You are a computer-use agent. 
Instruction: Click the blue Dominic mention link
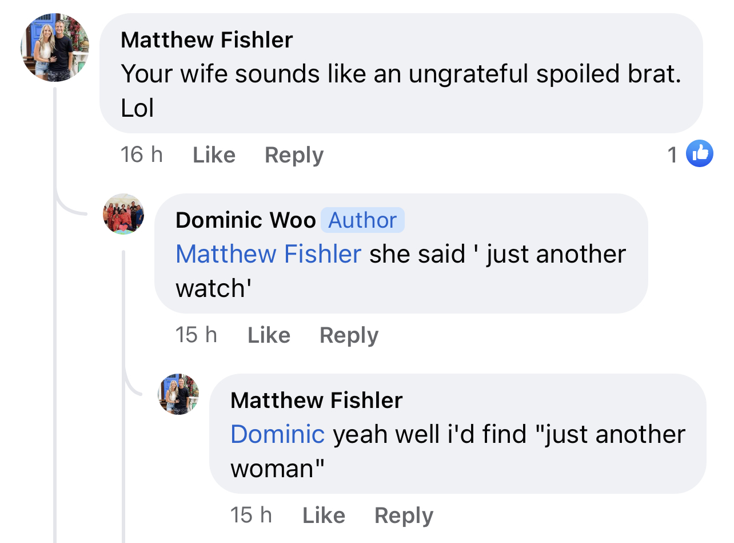278,434
